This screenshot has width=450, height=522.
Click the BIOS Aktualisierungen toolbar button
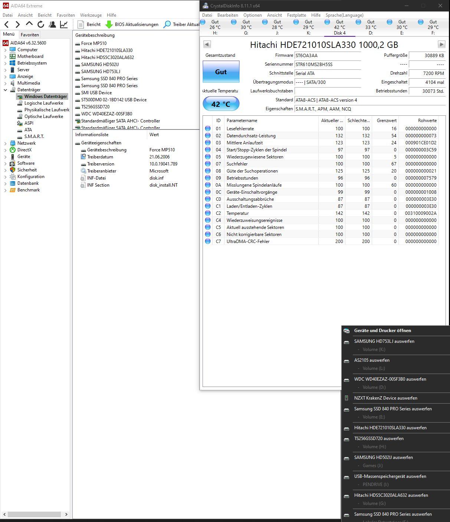point(132,24)
